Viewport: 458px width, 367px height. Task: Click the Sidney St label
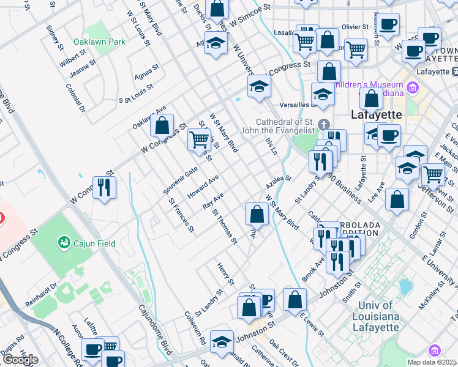[x=55, y=38]
